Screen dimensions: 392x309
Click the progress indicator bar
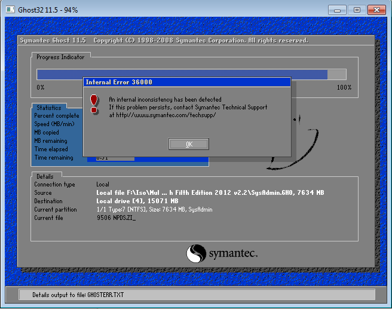(191, 75)
